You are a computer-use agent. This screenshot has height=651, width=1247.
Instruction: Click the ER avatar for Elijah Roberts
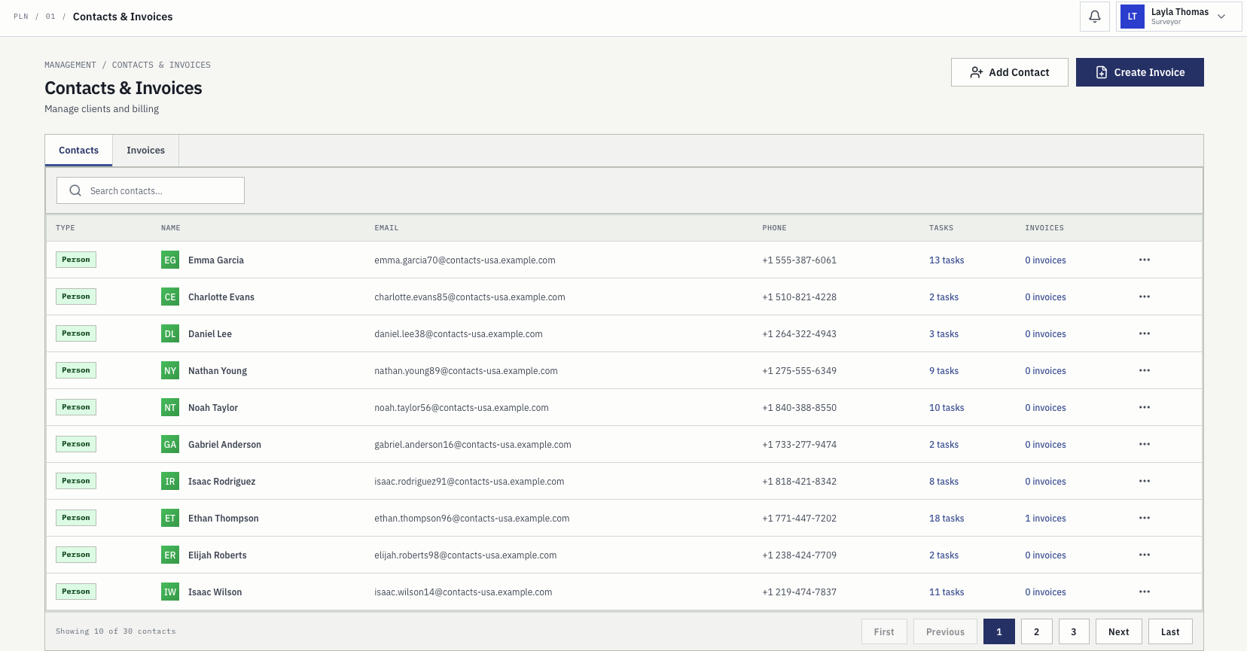click(x=170, y=555)
